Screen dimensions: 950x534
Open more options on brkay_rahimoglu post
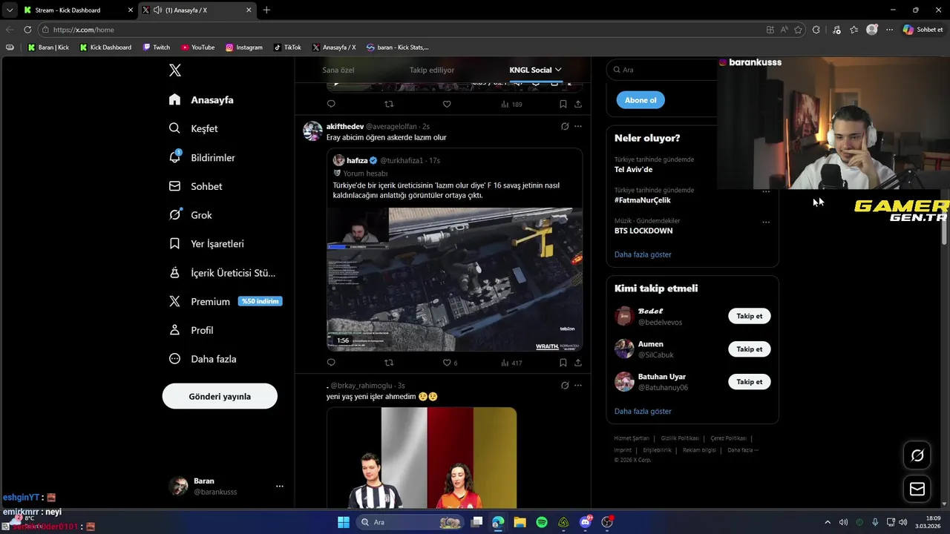point(578,385)
